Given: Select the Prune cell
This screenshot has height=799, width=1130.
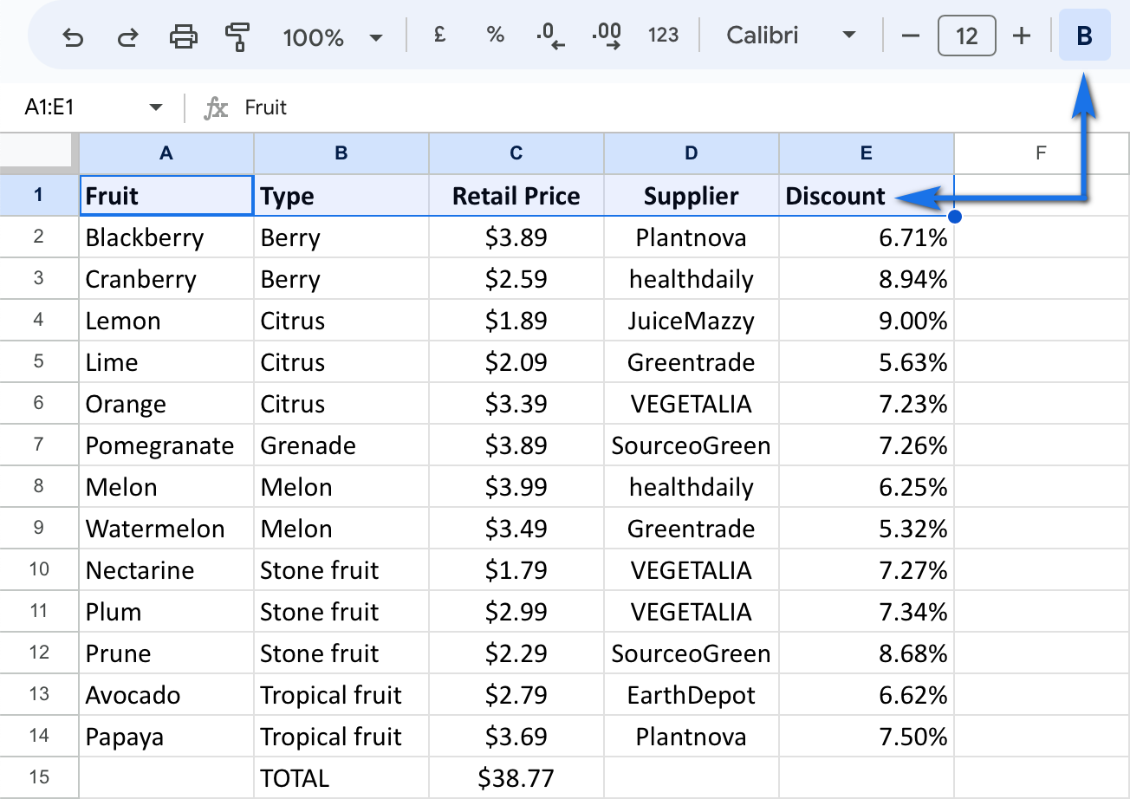Looking at the screenshot, I should (x=166, y=653).
